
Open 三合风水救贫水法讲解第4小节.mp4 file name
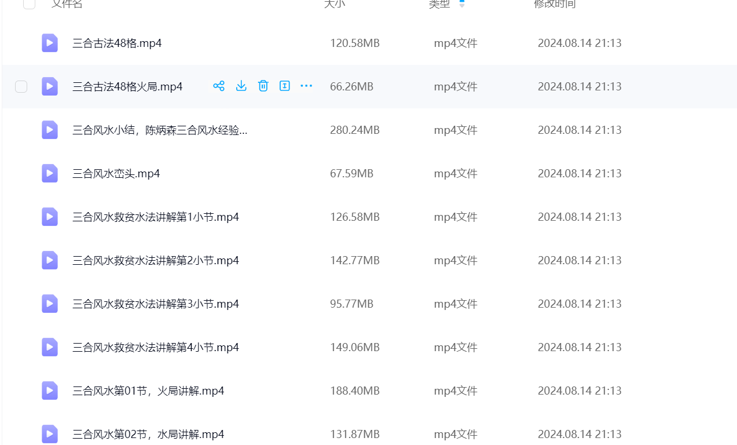coord(156,347)
